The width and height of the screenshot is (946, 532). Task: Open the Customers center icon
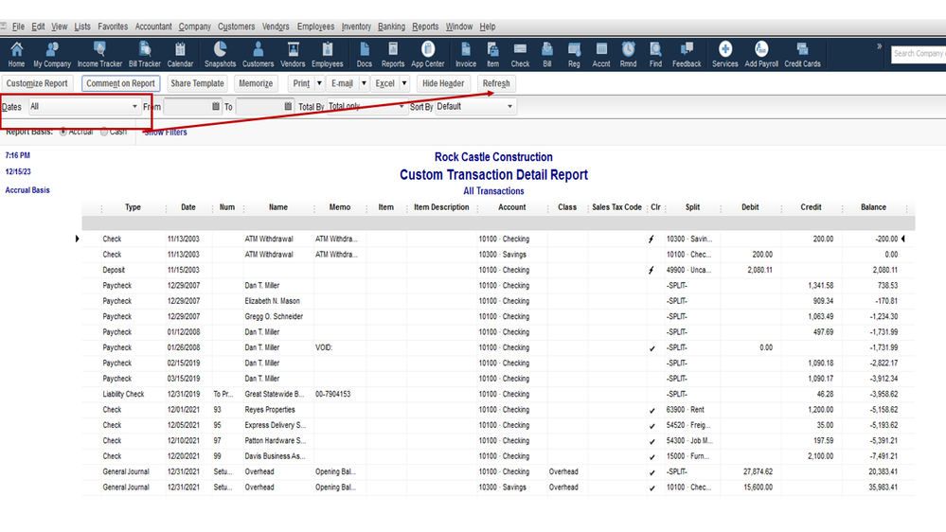258,54
